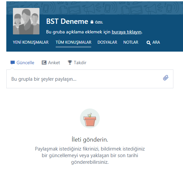Click the ÖZEL privacy label
Screen dimensions: 183x174
pyautogui.click(x=99, y=22)
